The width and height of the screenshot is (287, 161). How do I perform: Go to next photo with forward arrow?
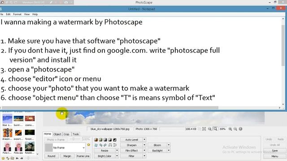coord(22,158)
